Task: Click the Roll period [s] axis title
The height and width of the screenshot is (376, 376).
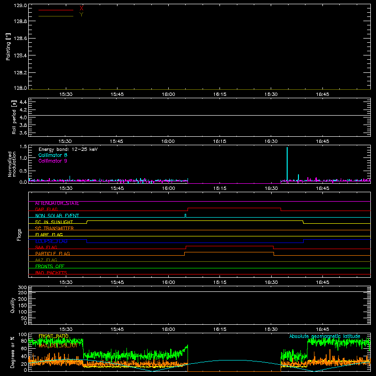Action: (14, 117)
